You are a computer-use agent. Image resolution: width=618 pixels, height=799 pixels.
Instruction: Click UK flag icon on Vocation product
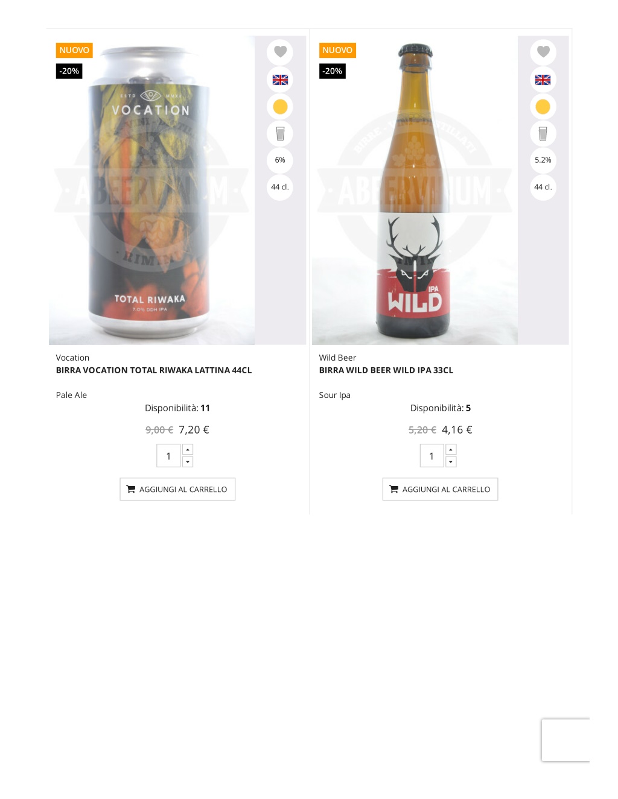point(280,80)
